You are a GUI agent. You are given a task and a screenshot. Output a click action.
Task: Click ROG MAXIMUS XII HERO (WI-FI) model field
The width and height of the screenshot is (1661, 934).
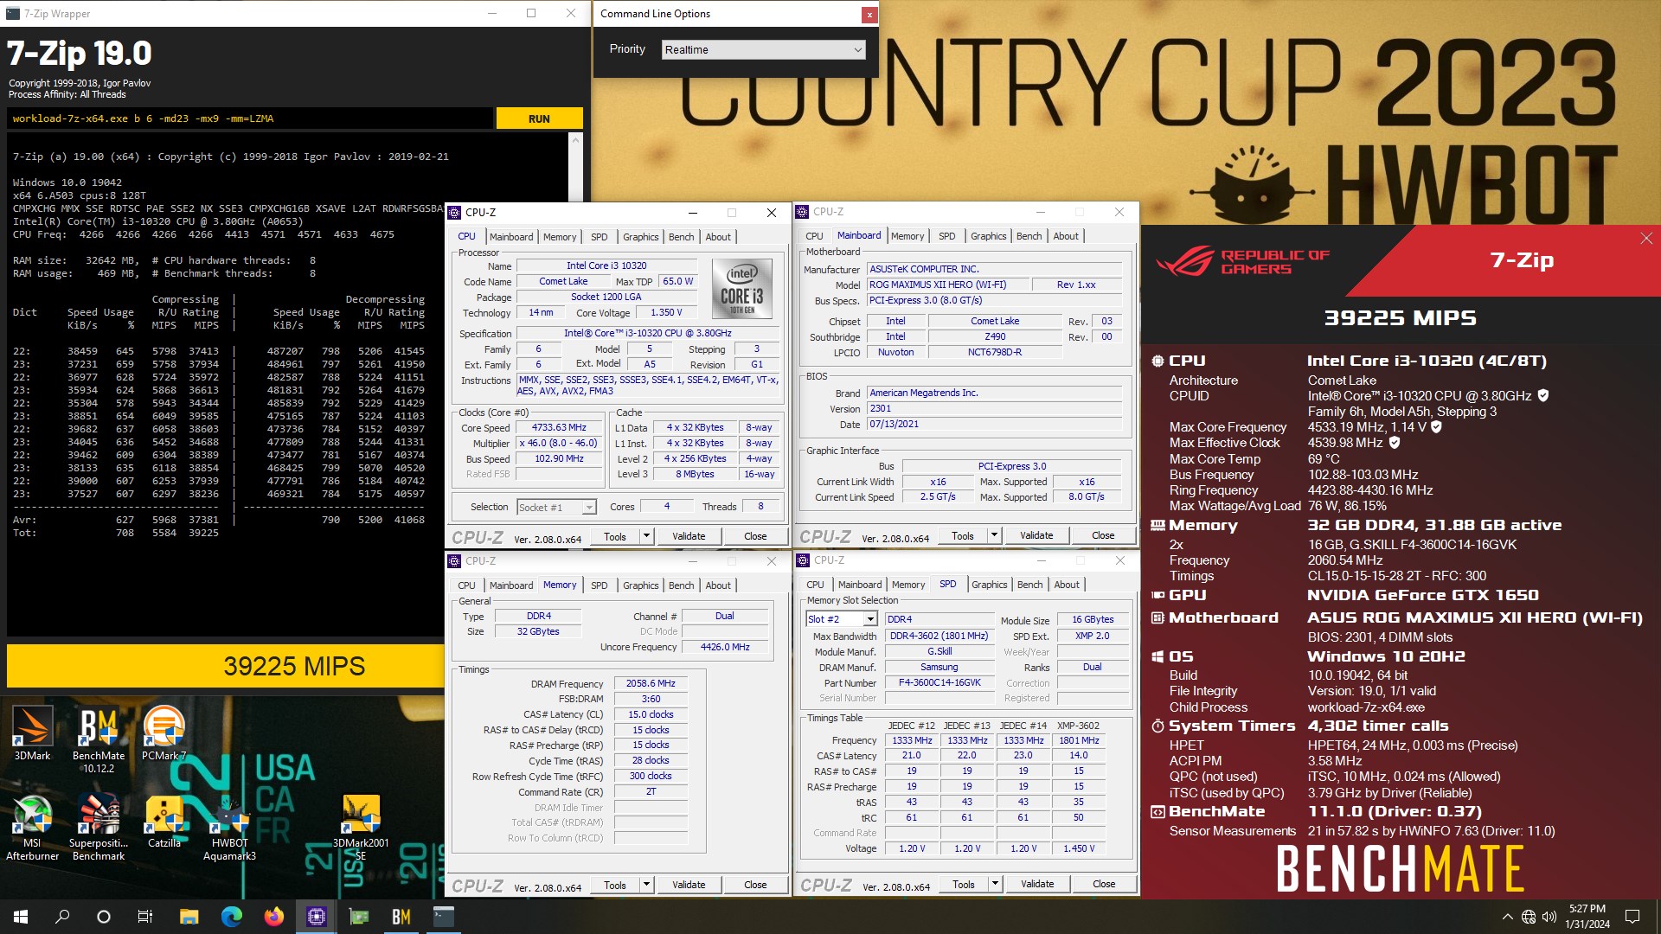(948, 285)
